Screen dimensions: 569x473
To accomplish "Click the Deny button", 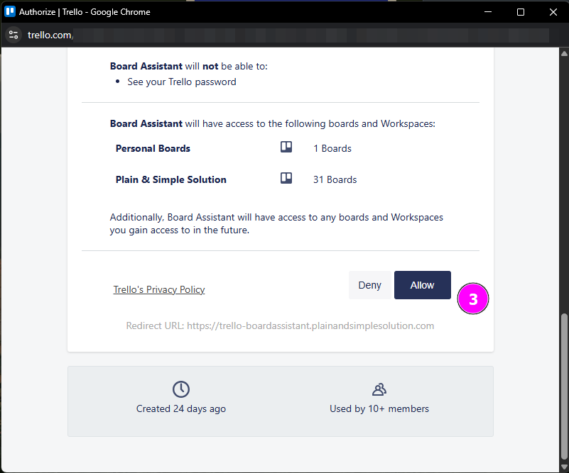I will coord(370,285).
